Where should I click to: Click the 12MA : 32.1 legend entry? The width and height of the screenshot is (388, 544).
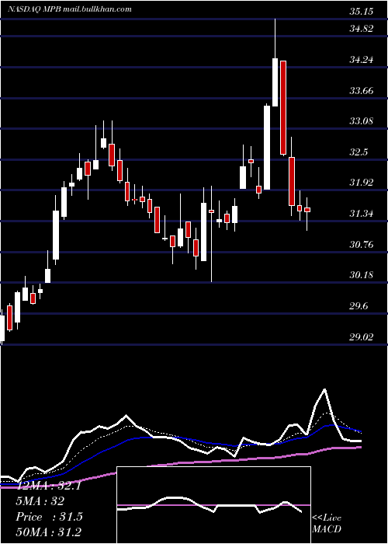[49, 486]
